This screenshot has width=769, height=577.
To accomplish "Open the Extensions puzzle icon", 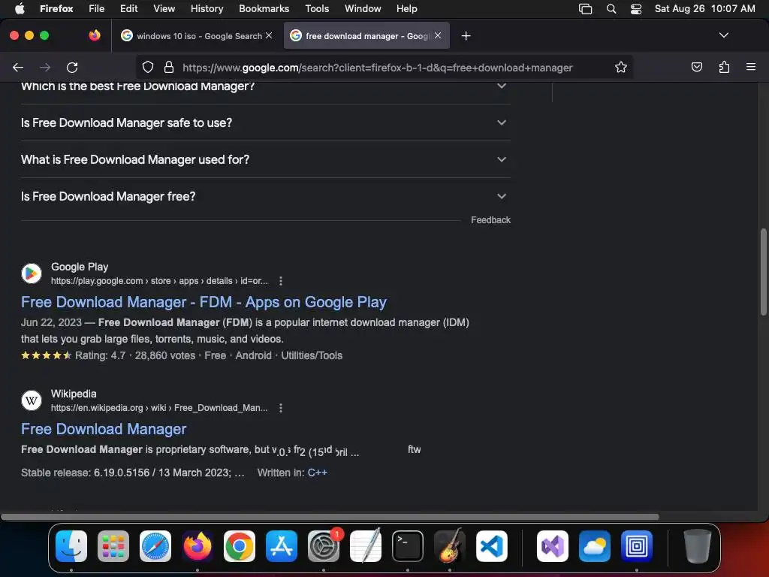I will 724,67.
